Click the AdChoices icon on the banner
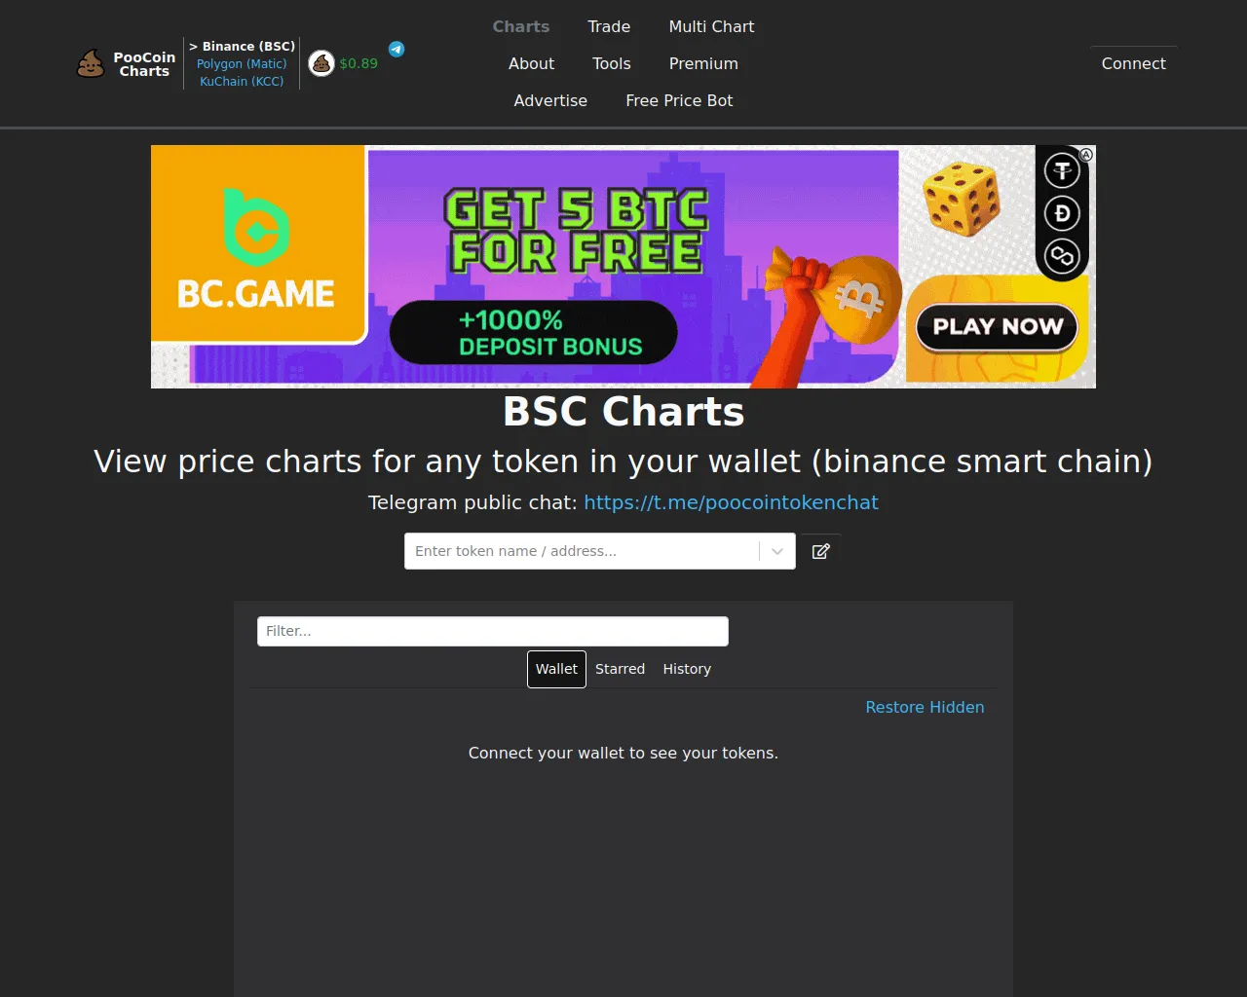The width and height of the screenshot is (1247, 997). (x=1086, y=154)
